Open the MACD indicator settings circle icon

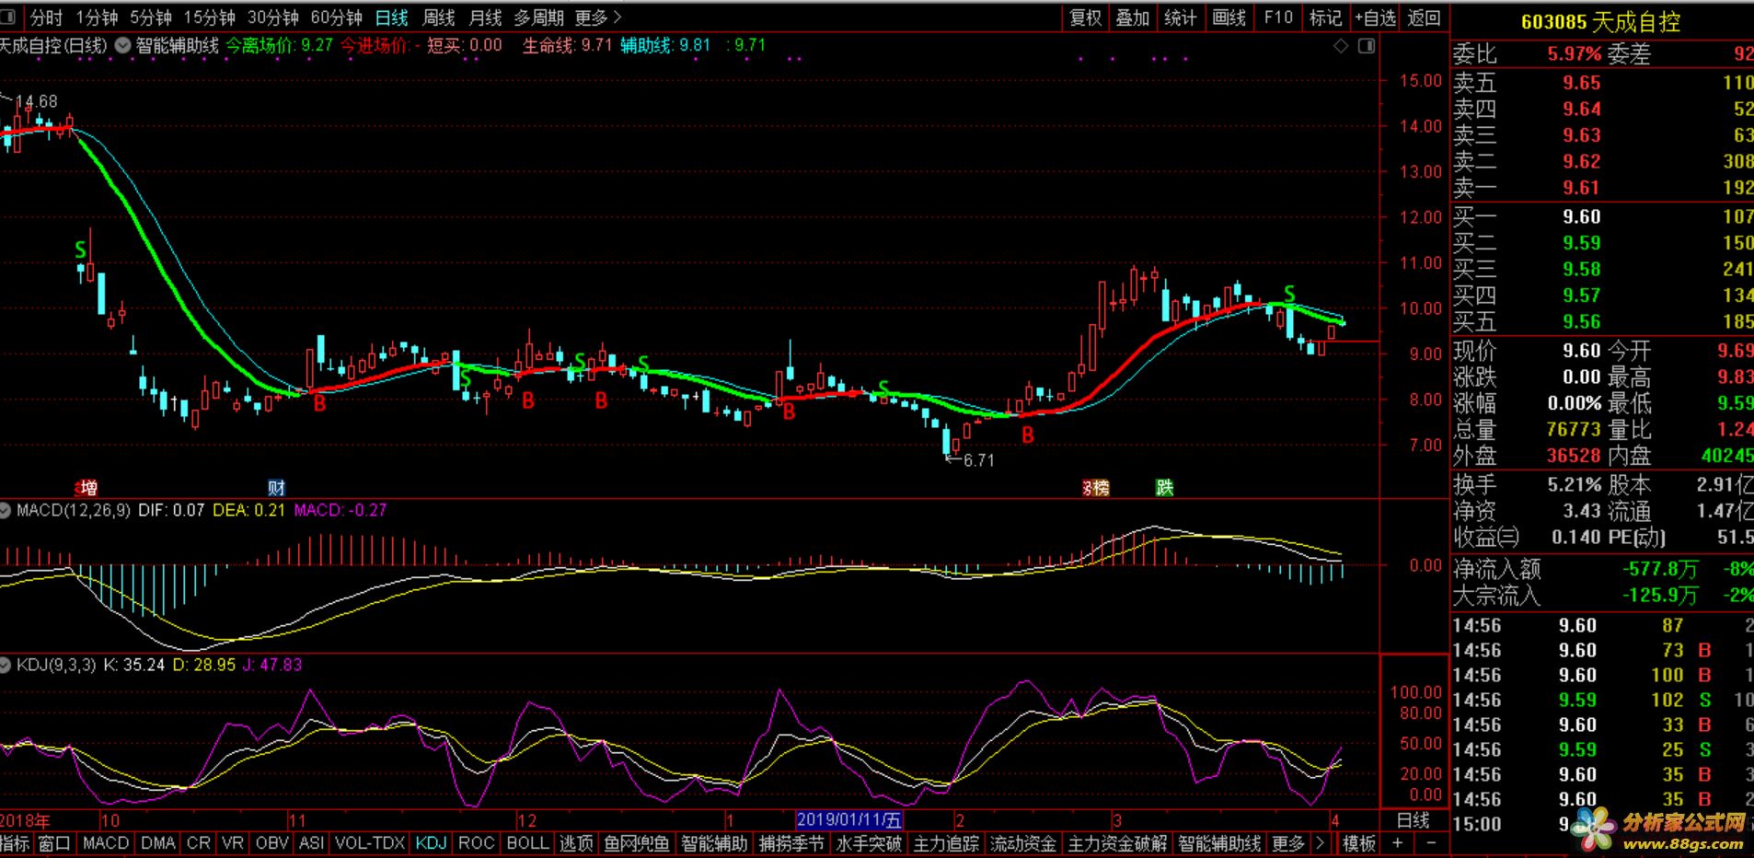tap(6, 510)
